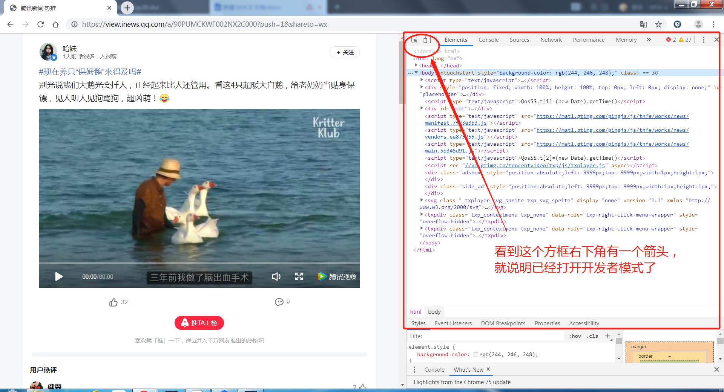This screenshot has width=724, height=392.
Task: Open the Chrome main menu dots
Action: point(713,24)
